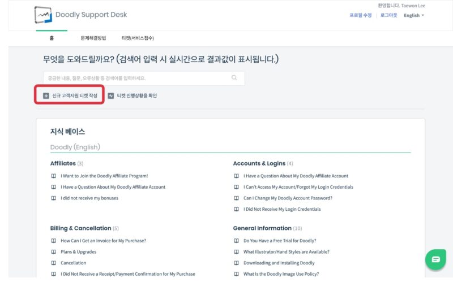Open 'Do You Have a Free Trial for Doodly?'

(280, 241)
